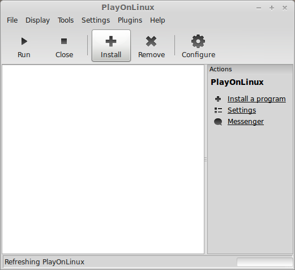The image size is (295, 270).
Task: Follow the Install a program link
Action: (x=256, y=99)
